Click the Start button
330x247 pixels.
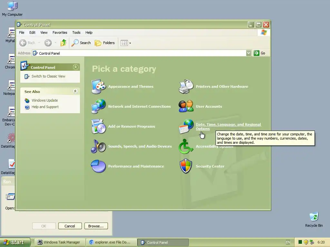tap(15, 242)
